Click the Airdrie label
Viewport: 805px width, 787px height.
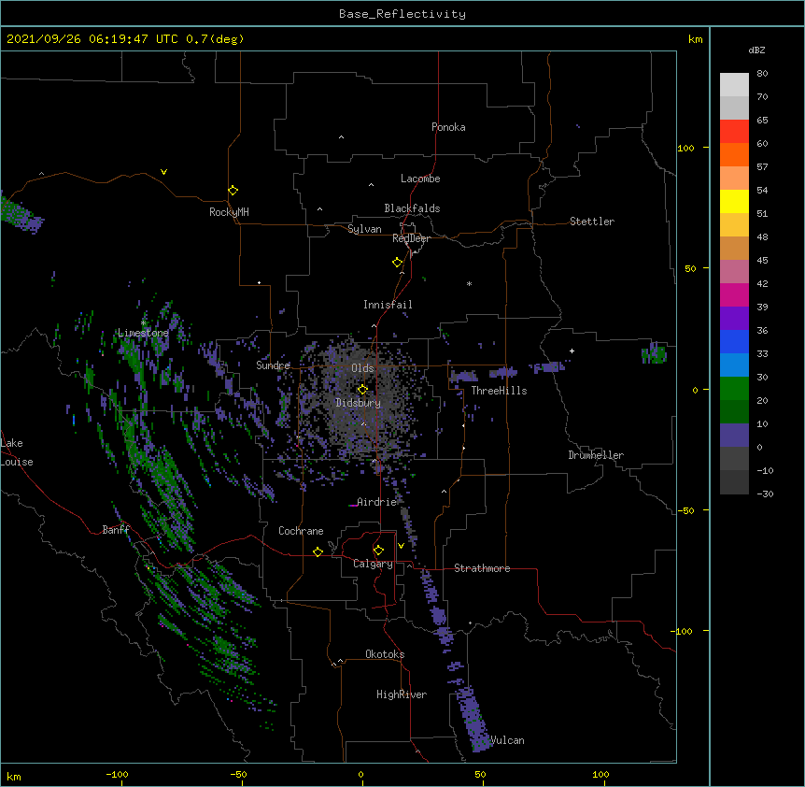pyautogui.click(x=377, y=502)
